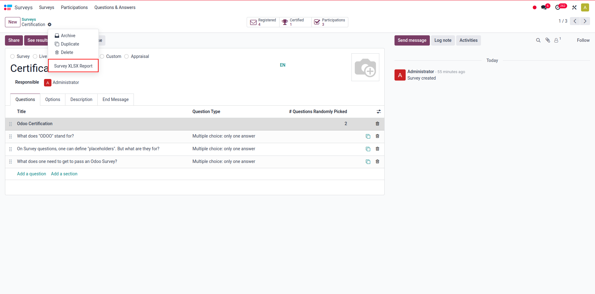The height and width of the screenshot is (294, 595).
Task: Duplicate the 'pass an Odoo Survey' question
Action: pos(368,162)
